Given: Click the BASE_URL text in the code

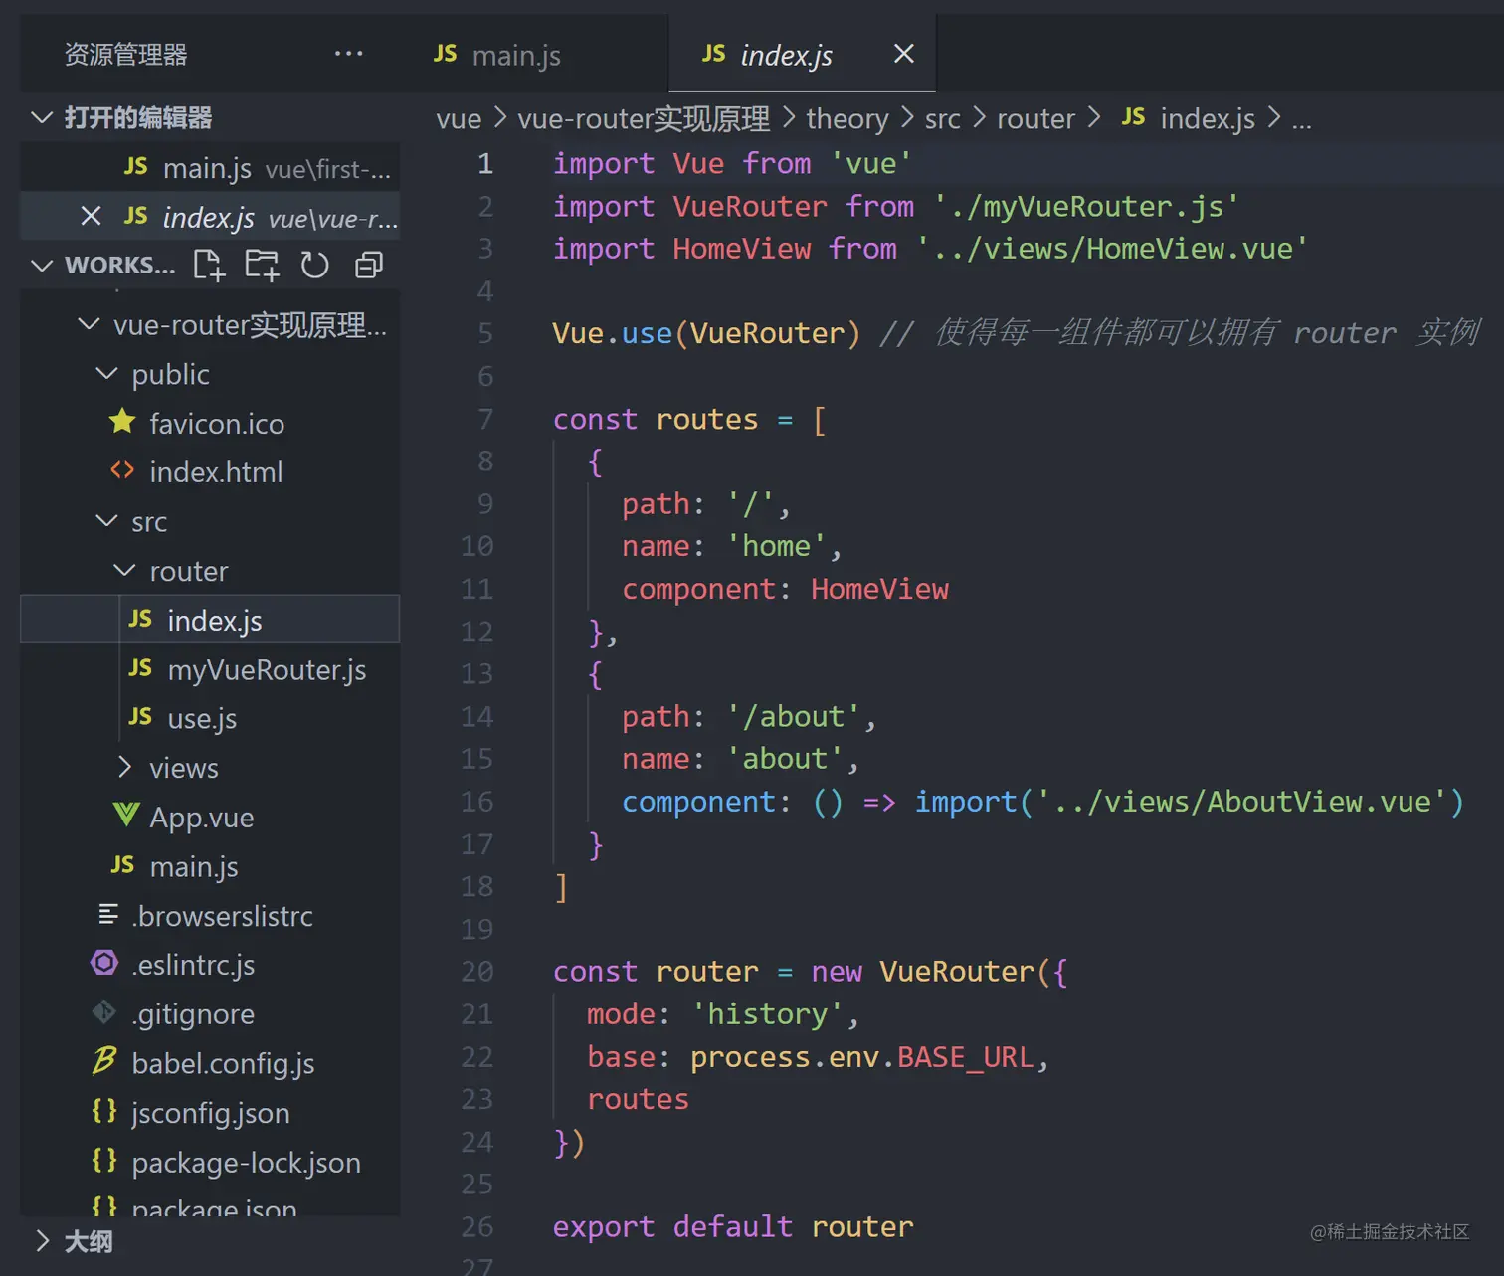Looking at the screenshot, I should [966, 1056].
